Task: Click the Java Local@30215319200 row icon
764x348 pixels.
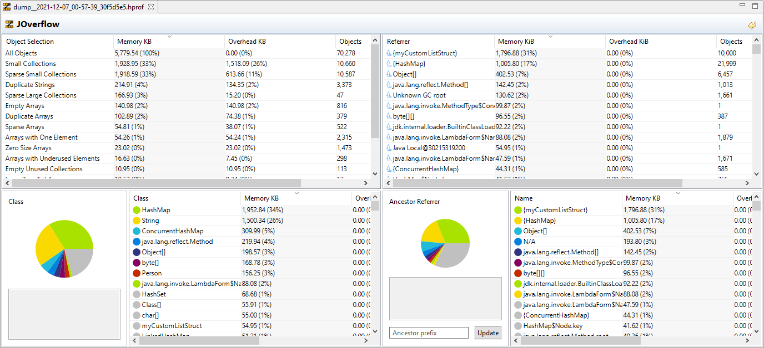Action: [389, 148]
